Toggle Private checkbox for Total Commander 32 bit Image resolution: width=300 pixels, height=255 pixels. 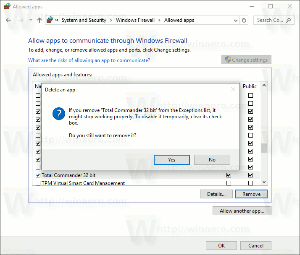point(229,175)
